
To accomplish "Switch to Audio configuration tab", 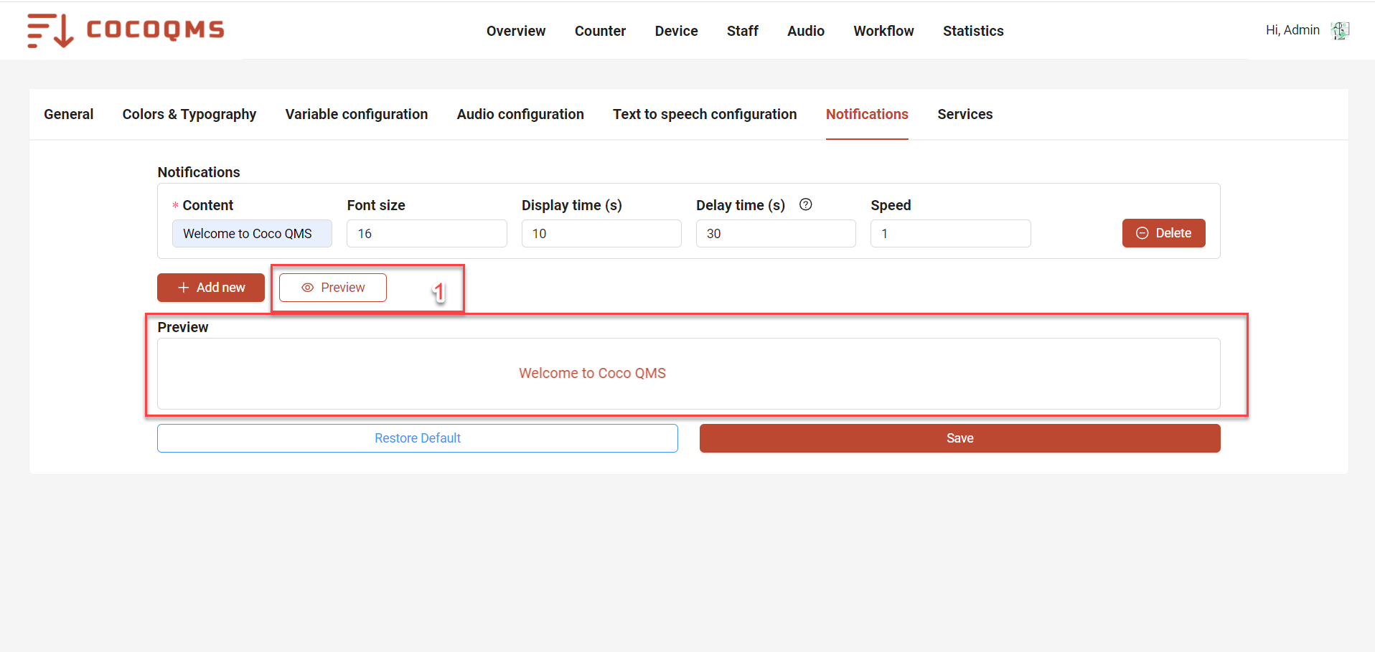I will click(x=520, y=114).
